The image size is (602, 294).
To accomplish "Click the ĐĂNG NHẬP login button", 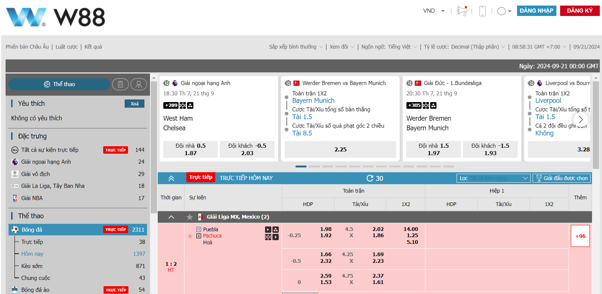I will click(536, 11).
